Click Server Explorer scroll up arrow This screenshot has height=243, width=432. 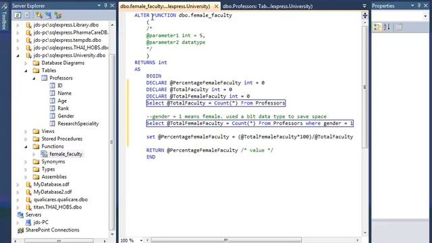[112, 25]
